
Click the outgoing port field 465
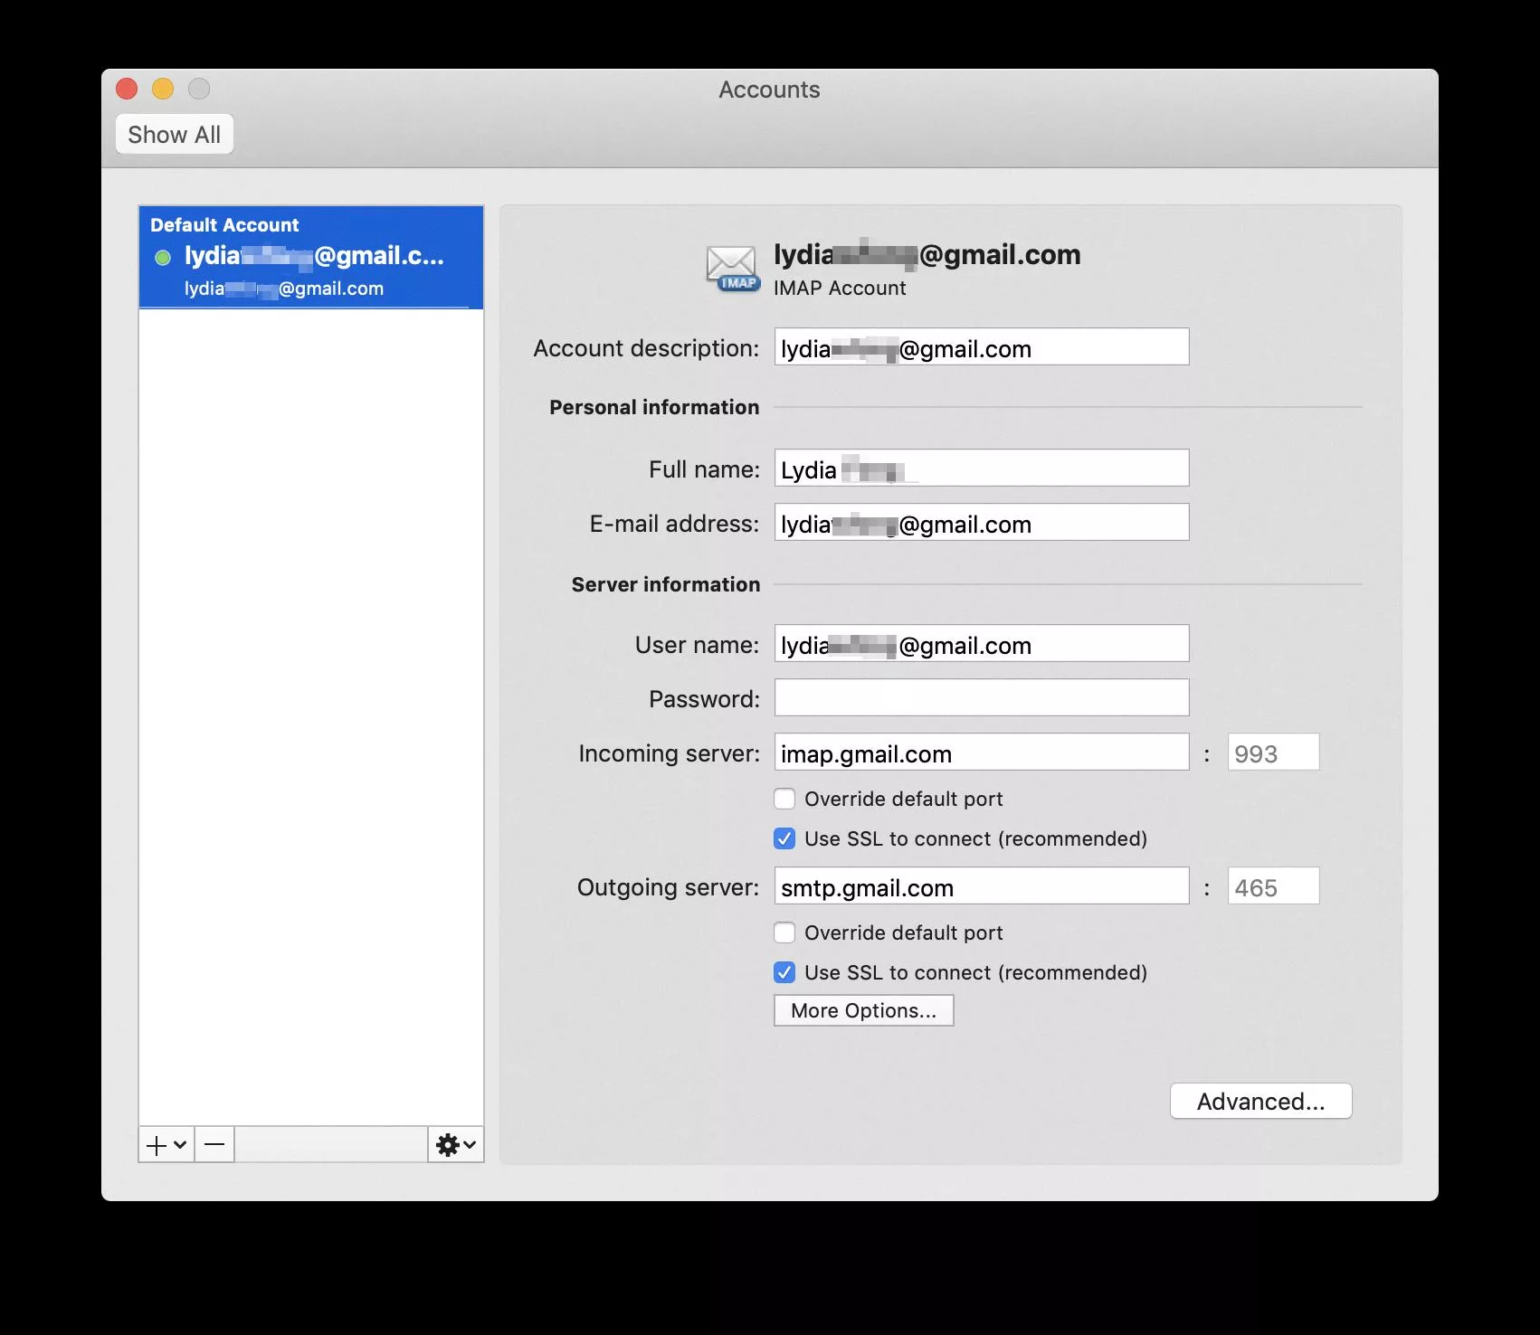pos(1273,886)
